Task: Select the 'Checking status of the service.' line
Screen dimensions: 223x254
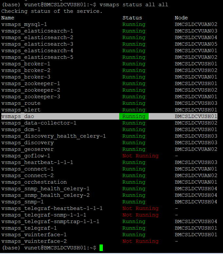Action: coord(52,11)
